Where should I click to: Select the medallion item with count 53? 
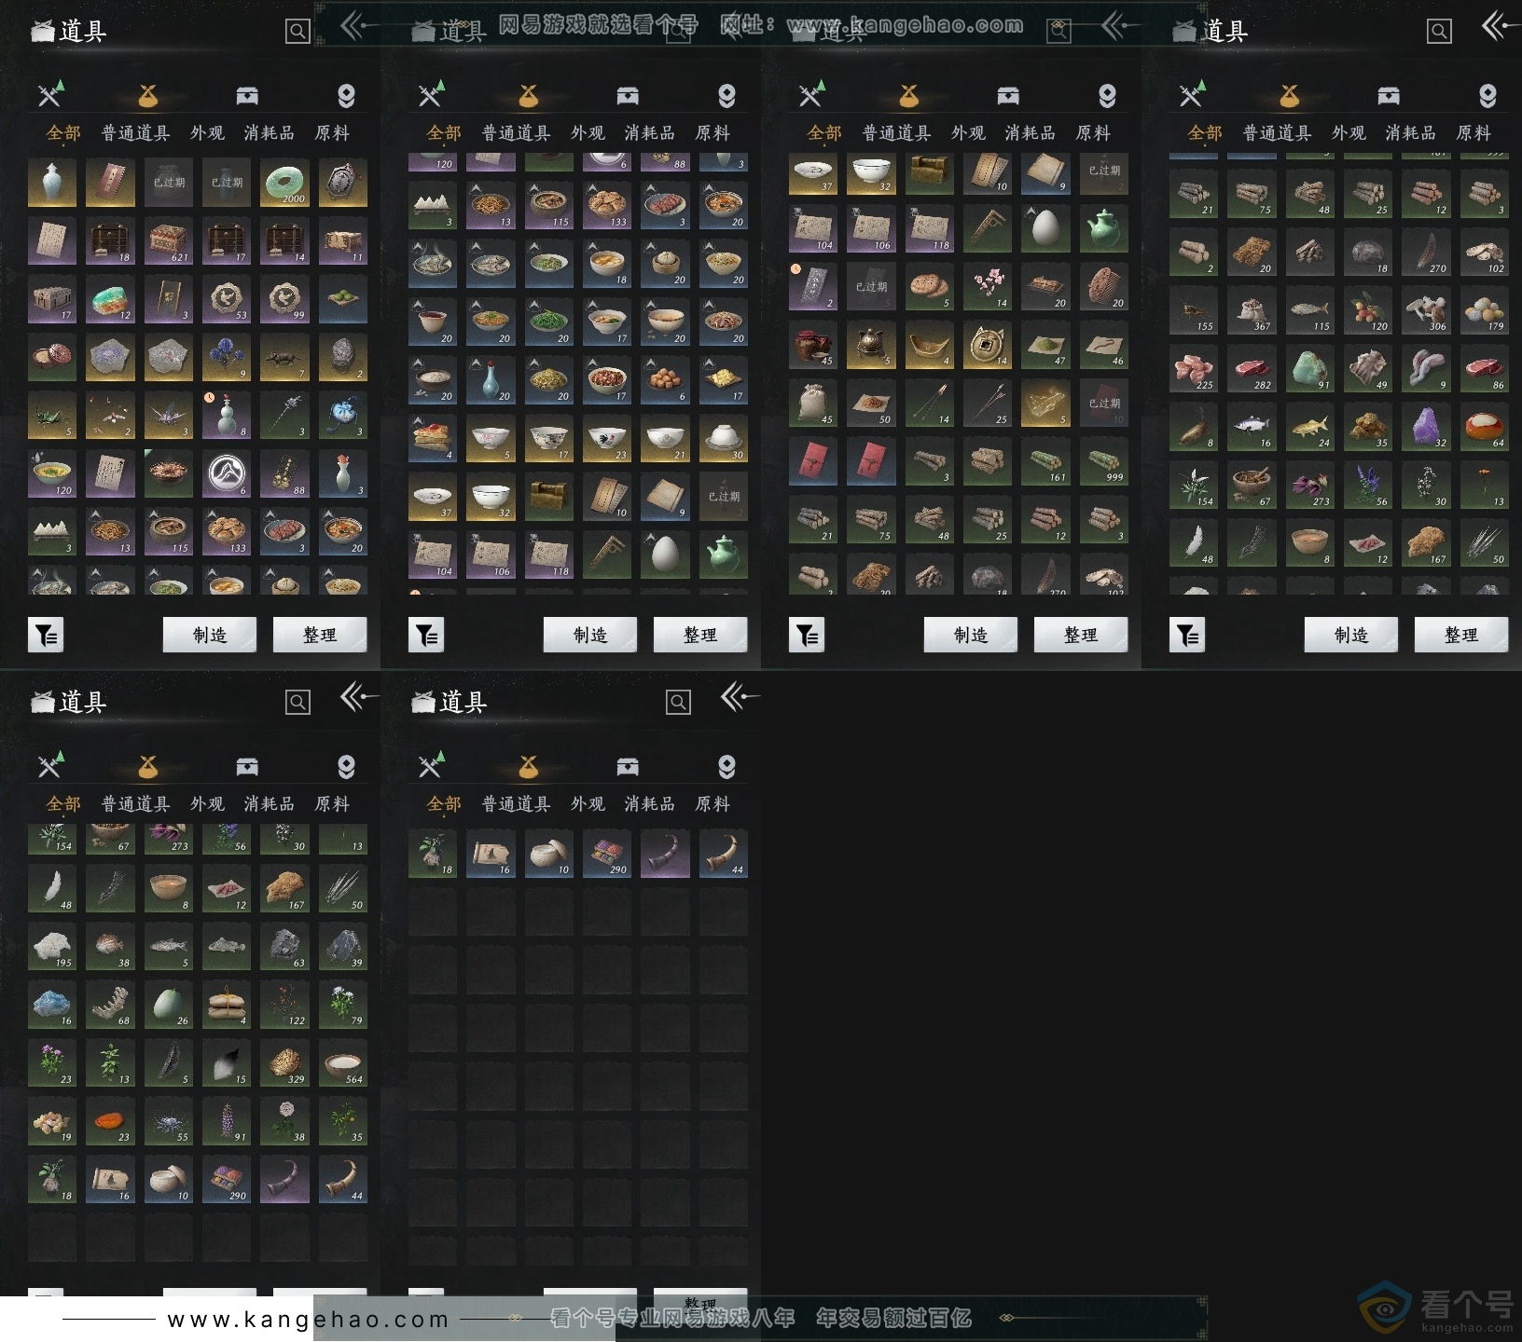click(x=227, y=299)
